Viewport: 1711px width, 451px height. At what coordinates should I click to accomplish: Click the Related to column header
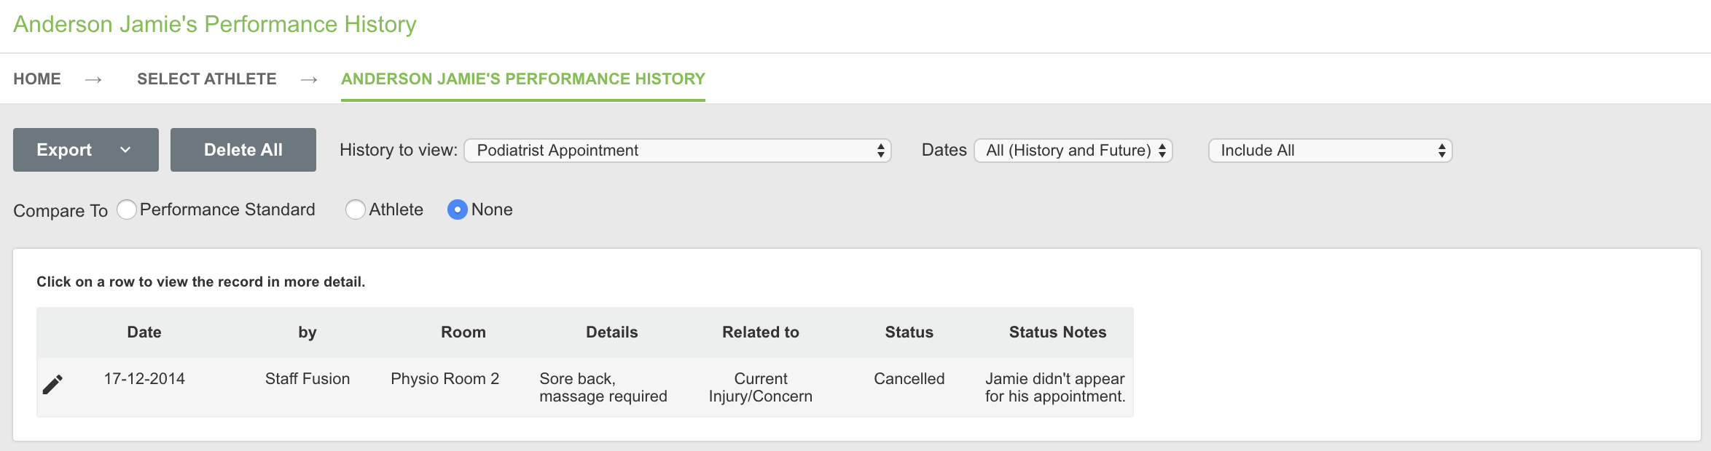tap(760, 332)
